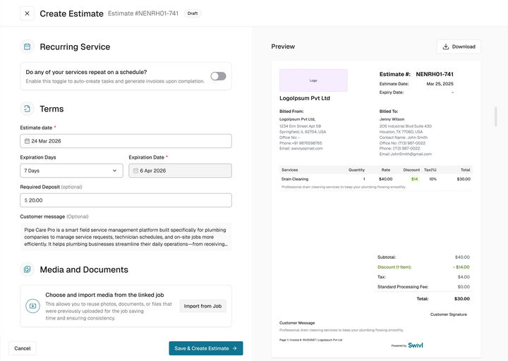Click the Recurring Service calendar icon
This screenshot has width=508, height=361.
pos(28,47)
